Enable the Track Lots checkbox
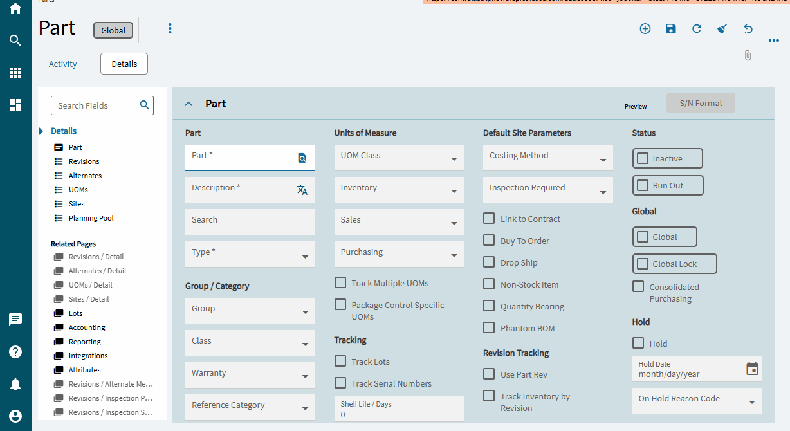This screenshot has width=790, height=431. [340, 362]
